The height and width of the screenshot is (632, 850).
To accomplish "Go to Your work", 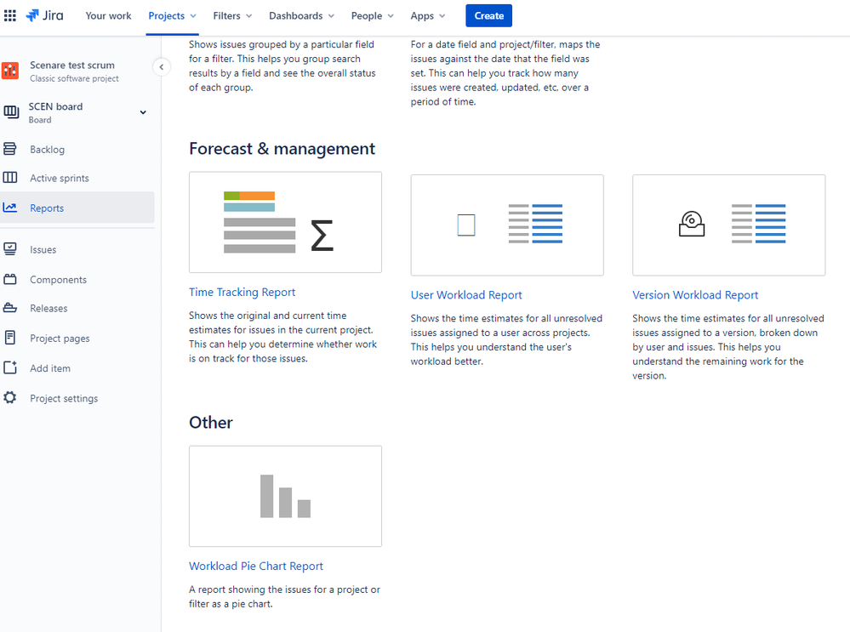I will (108, 15).
